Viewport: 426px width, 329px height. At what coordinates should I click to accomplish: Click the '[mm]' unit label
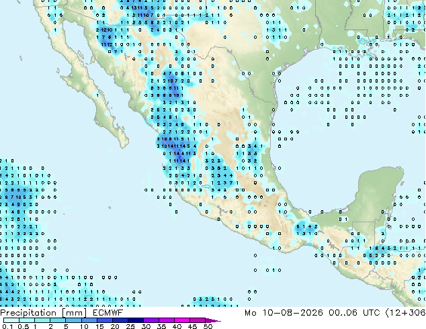(x=75, y=313)
